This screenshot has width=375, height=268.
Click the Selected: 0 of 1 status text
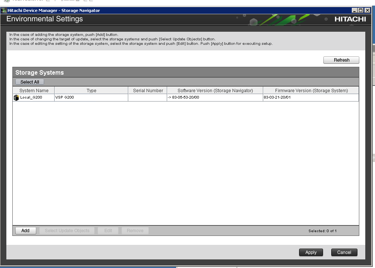(x=322, y=231)
